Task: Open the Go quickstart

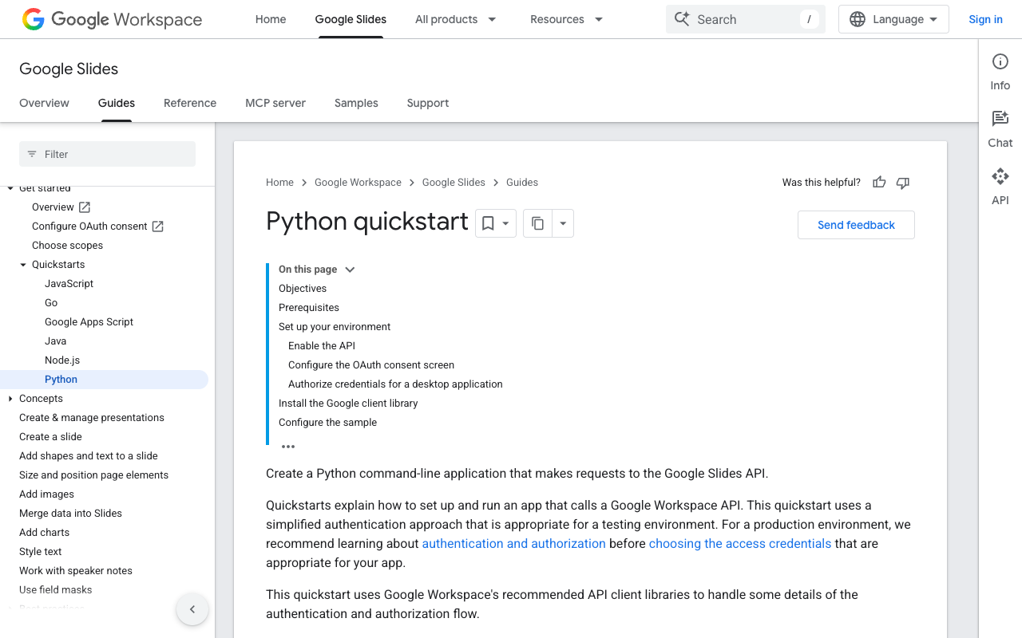Action: (x=51, y=303)
